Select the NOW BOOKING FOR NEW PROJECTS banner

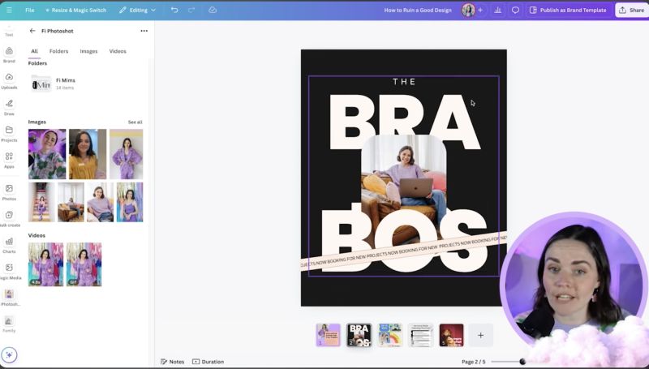click(x=403, y=251)
